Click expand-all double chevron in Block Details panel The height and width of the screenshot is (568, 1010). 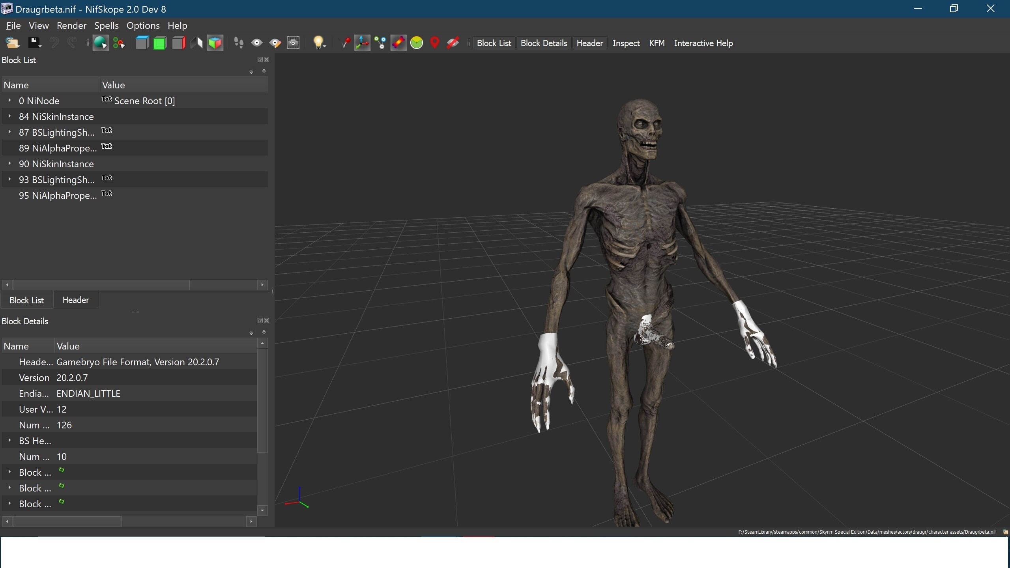[x=251, y=333]
